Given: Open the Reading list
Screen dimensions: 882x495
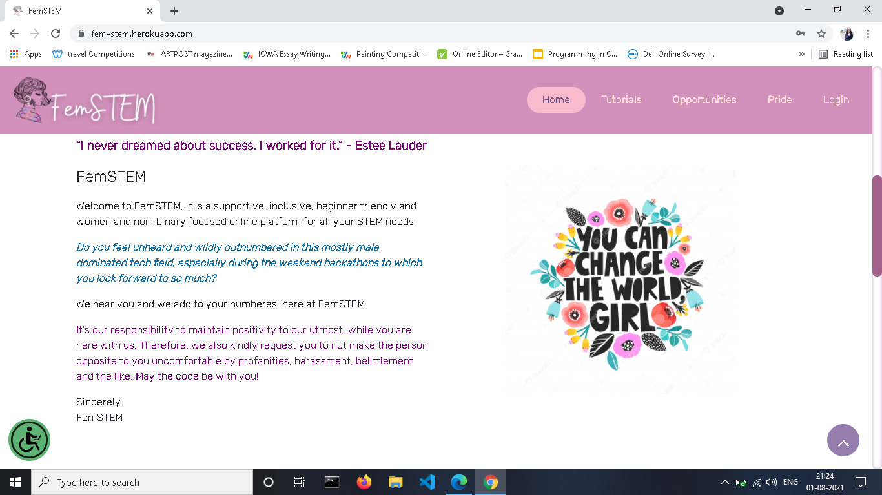Looking at the screenshot, I should coord(846,54).
